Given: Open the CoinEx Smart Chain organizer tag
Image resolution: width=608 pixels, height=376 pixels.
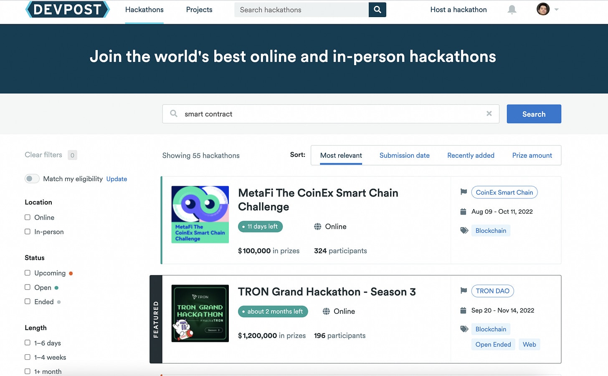Looking at the screenshot, I should [x=504, y=192].
